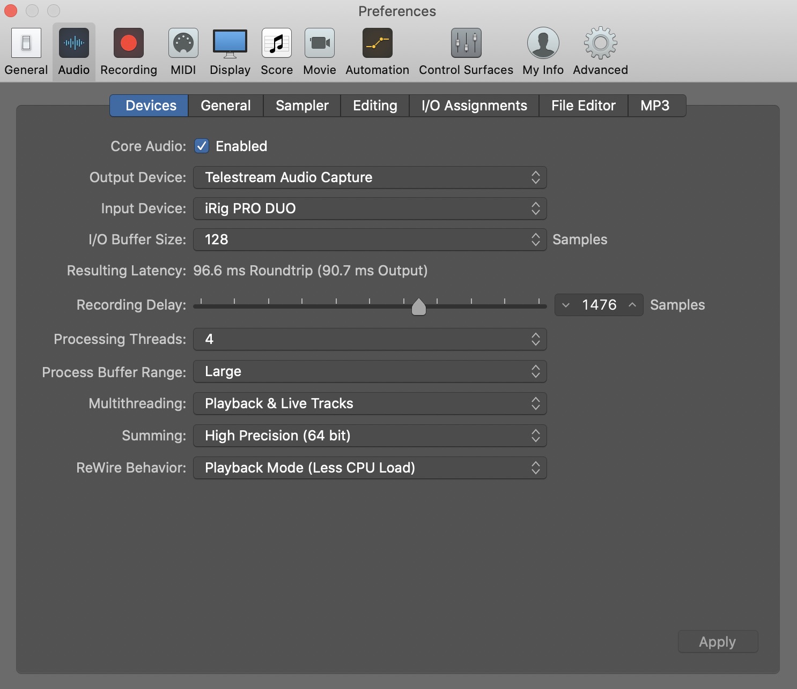Open the I/O Buffer Size dropdown
This screenshot has width=797, height=689.
click(370, 239)
